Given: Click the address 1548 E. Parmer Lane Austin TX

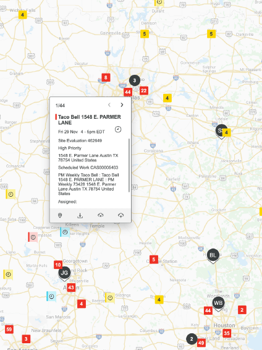Looking at the screenshot, I should [88, 158].
